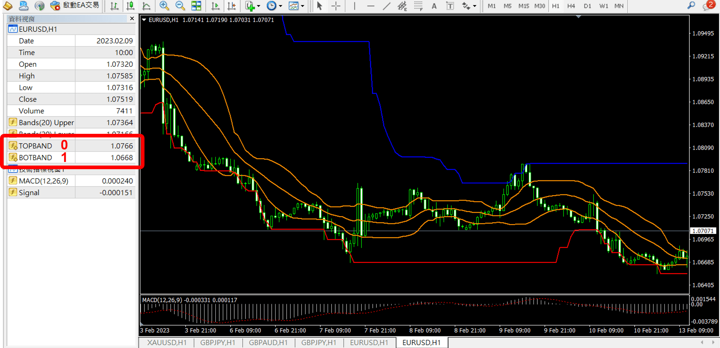Toggle the chart shift button
Image resolution: width=720 pixels, height=348 pixels.
(232, 6)
